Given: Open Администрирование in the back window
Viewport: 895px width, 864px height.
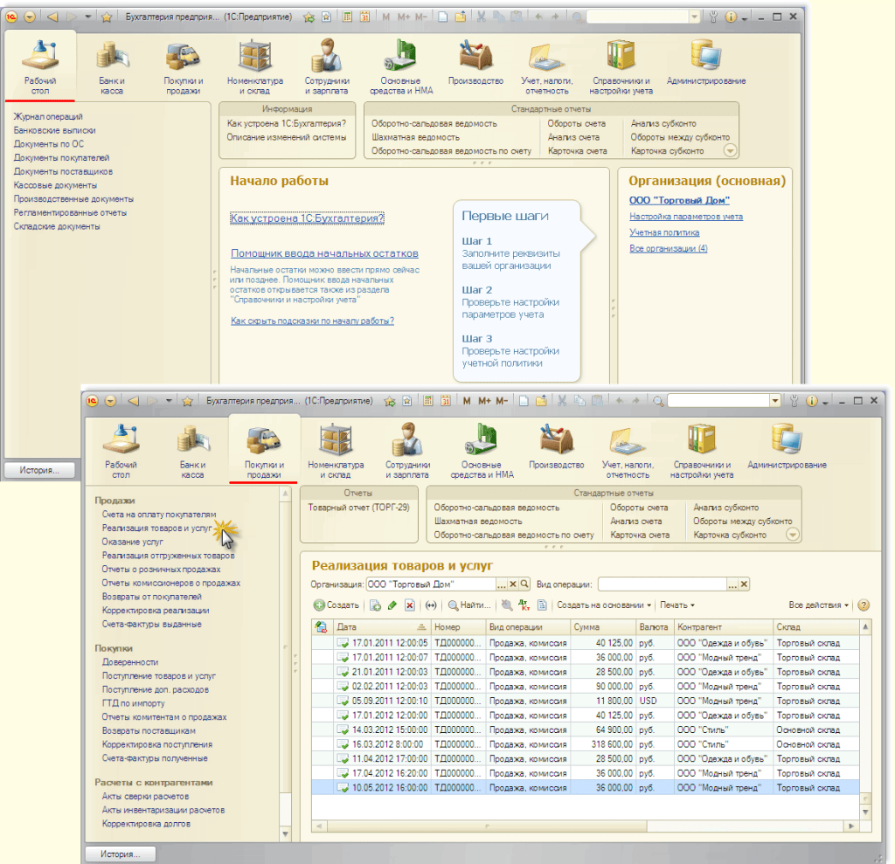Looking at the screenshot, I should pos(706,63).
